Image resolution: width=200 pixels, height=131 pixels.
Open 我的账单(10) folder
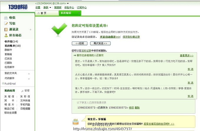(12, 46)
